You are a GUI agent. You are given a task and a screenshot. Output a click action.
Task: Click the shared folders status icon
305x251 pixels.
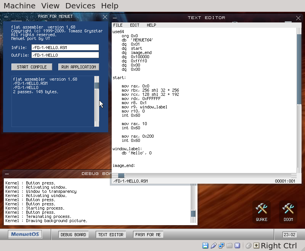point(230,246)
